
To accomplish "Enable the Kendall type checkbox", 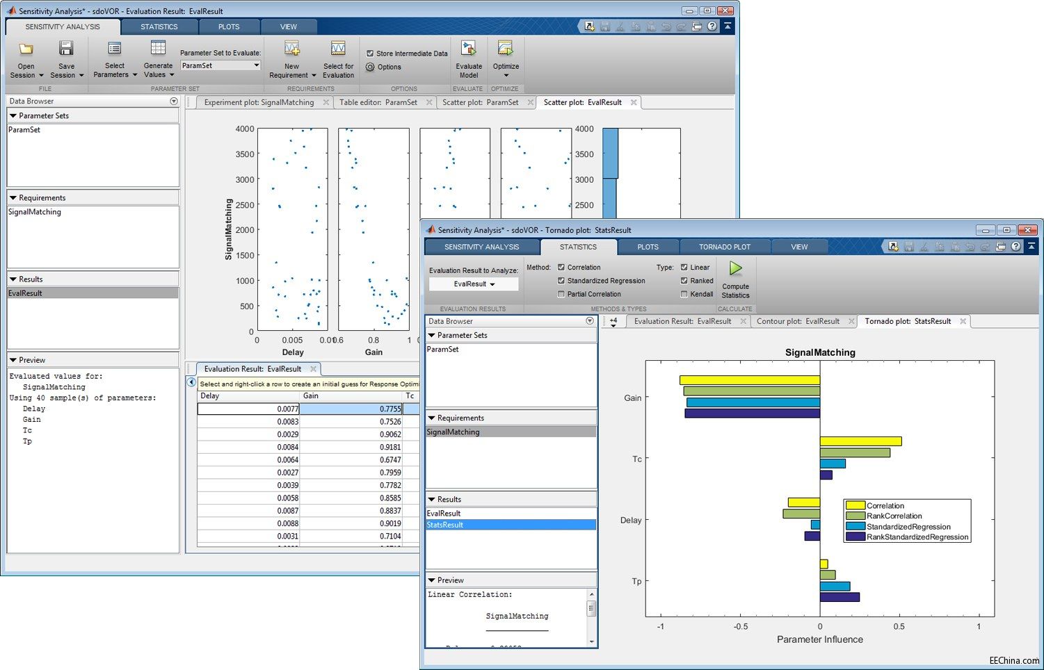I will tap(683, 293).
